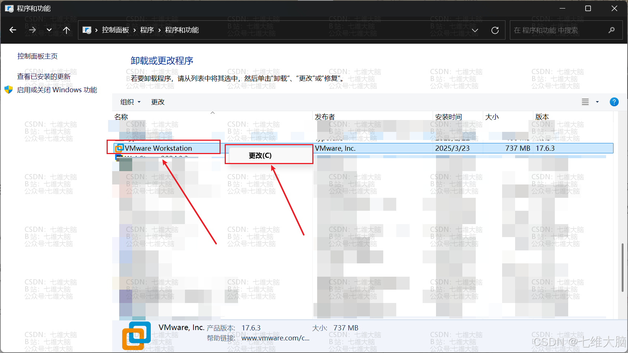
Task: Click the forward navigation arrow
Action: coord(32,30)
